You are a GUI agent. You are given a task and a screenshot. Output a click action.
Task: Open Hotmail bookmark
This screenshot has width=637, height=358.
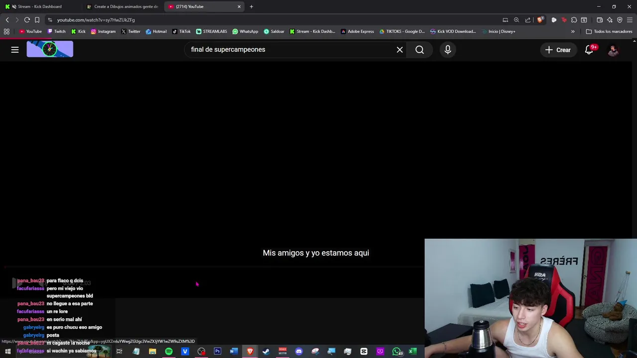[156, 31]
